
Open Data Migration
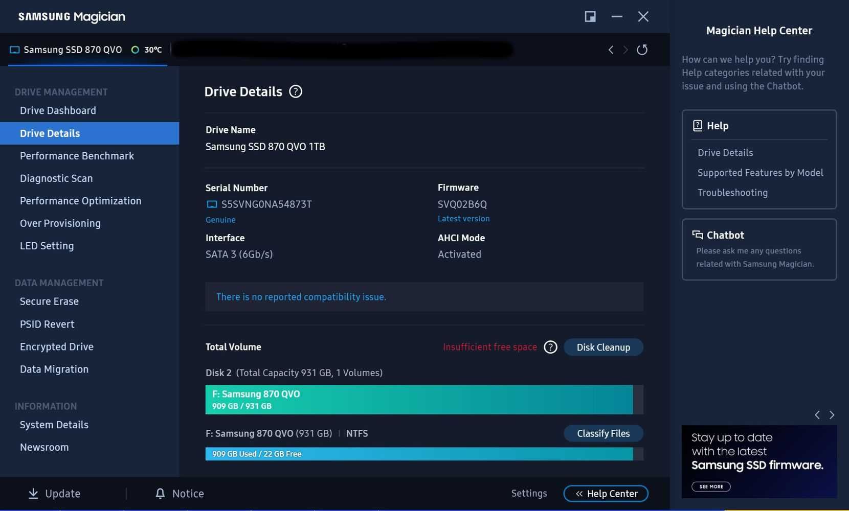(54, 369)
